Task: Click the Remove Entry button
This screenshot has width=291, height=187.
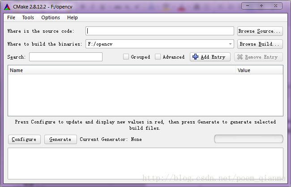Action: coord(258,57)
